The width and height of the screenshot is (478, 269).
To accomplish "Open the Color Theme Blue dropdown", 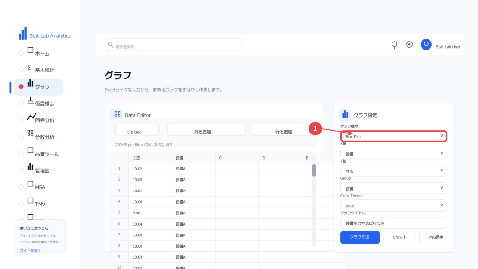I will 394,205.
